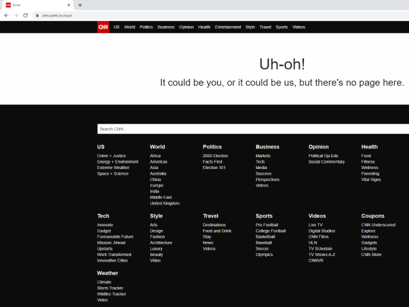Open the Australia link
Viewport: 409px width, 307px height.
click(x=158, y=174)
